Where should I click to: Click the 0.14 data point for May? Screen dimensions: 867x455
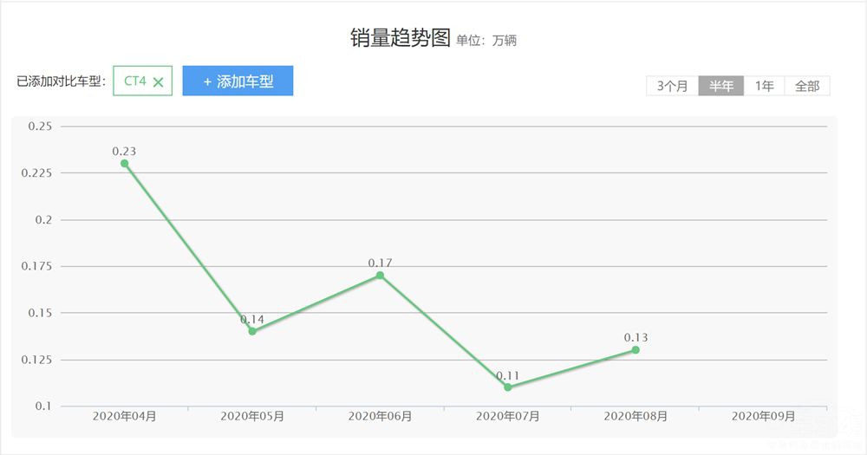point(252,331)
